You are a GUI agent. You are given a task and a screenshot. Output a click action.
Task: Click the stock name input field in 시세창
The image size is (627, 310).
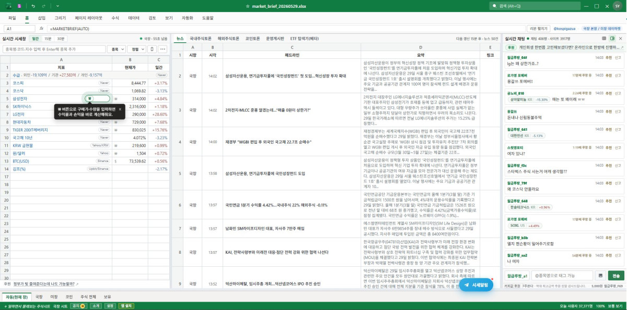coord(54,49)
